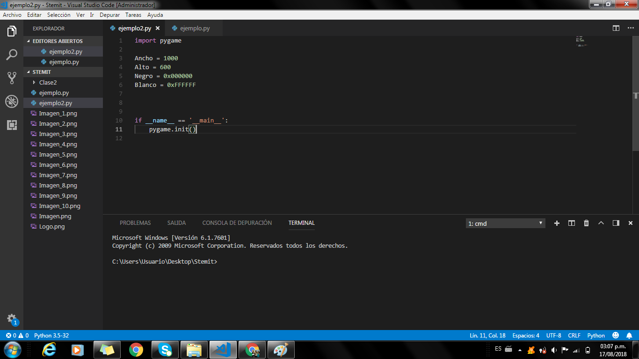Open the Manage settings gear
The width and height of the screenshot is (639, 359).
click(x=12, y=319)
